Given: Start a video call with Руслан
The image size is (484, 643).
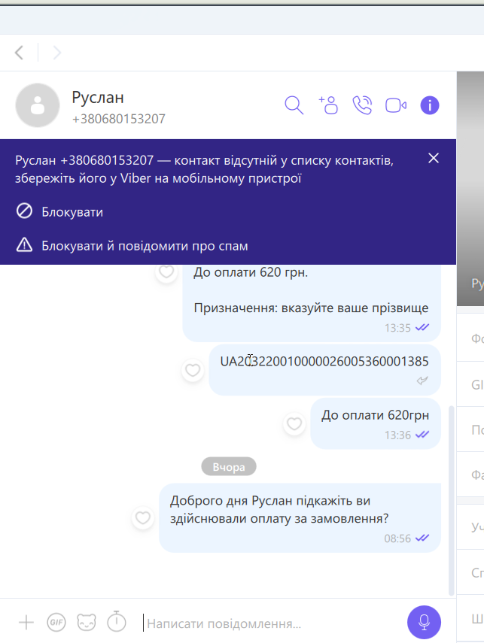Looking at the screenshot, I should pyautogui.click(x=396, y=105).
